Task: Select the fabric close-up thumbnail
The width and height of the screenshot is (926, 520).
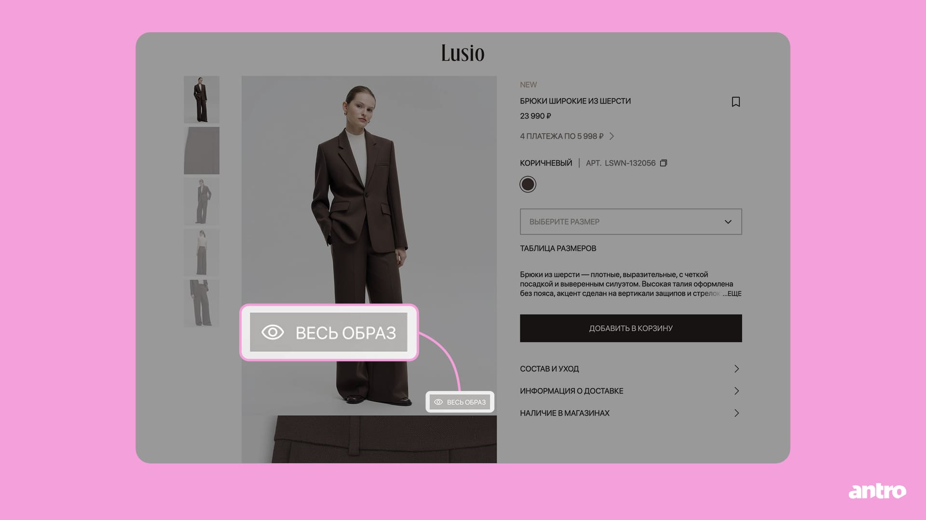Action: click(202, 151)
